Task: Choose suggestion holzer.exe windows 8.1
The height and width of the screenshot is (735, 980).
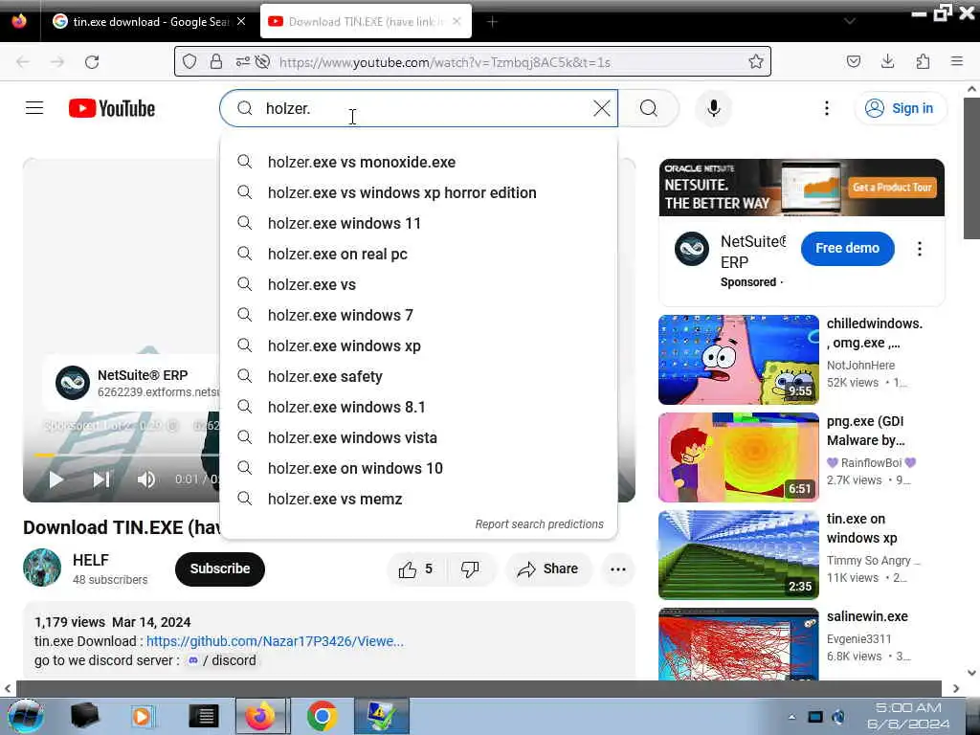Action: point(419,407)
